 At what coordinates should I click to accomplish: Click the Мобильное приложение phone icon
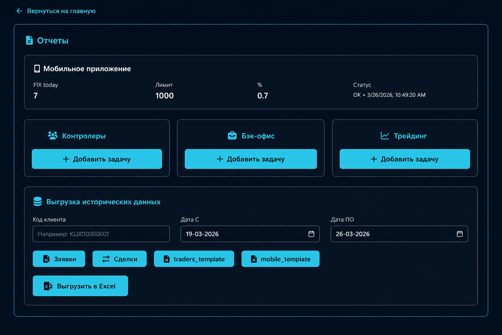pyautogui.click(x=37, y=69)
